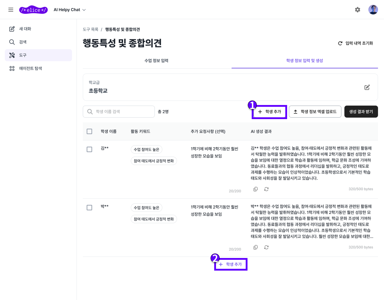
Task: Regenerate 김** student's AI result
Action: click(x=266, y=189)
